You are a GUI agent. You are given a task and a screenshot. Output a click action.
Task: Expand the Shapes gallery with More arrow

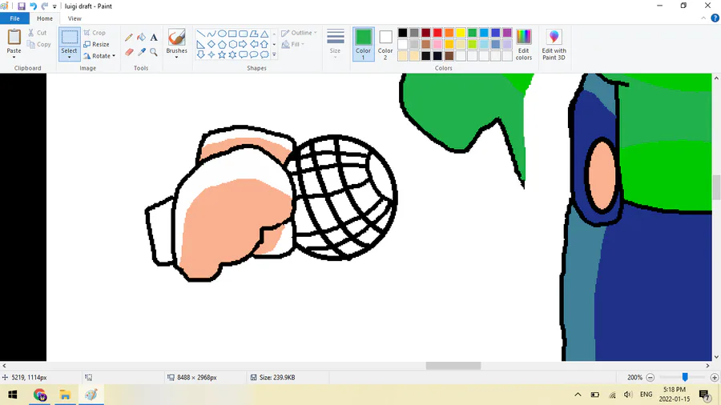[274, 54]
